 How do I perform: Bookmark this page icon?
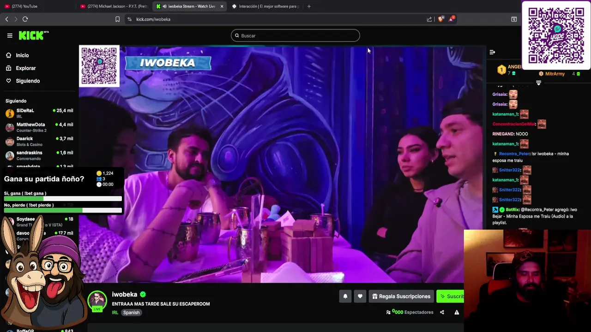[x=117, y=19]
